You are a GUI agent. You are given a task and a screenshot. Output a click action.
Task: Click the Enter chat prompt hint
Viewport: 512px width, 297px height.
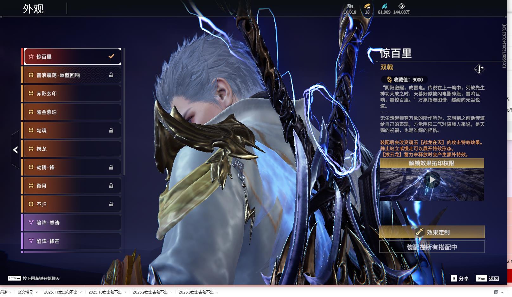(34, 278)
